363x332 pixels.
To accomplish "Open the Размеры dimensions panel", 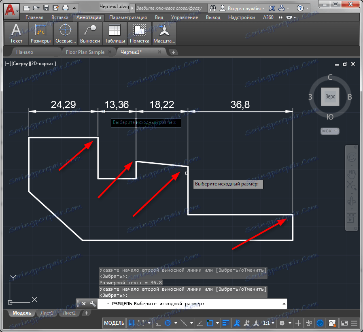I will (x=41, y=33).
